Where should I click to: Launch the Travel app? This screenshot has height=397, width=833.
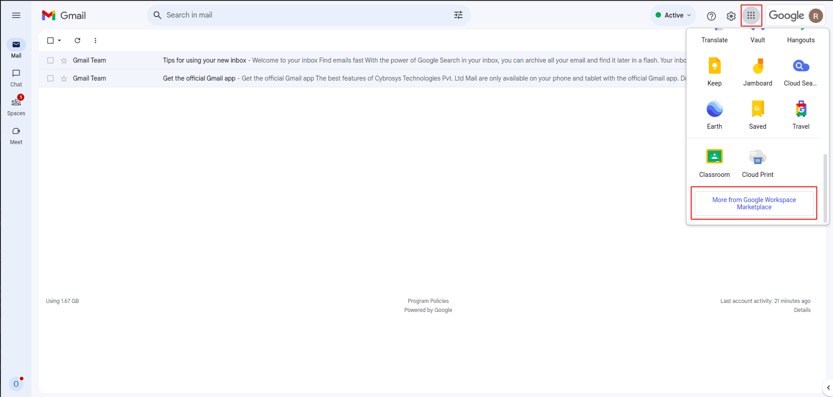tap(801, 115)
